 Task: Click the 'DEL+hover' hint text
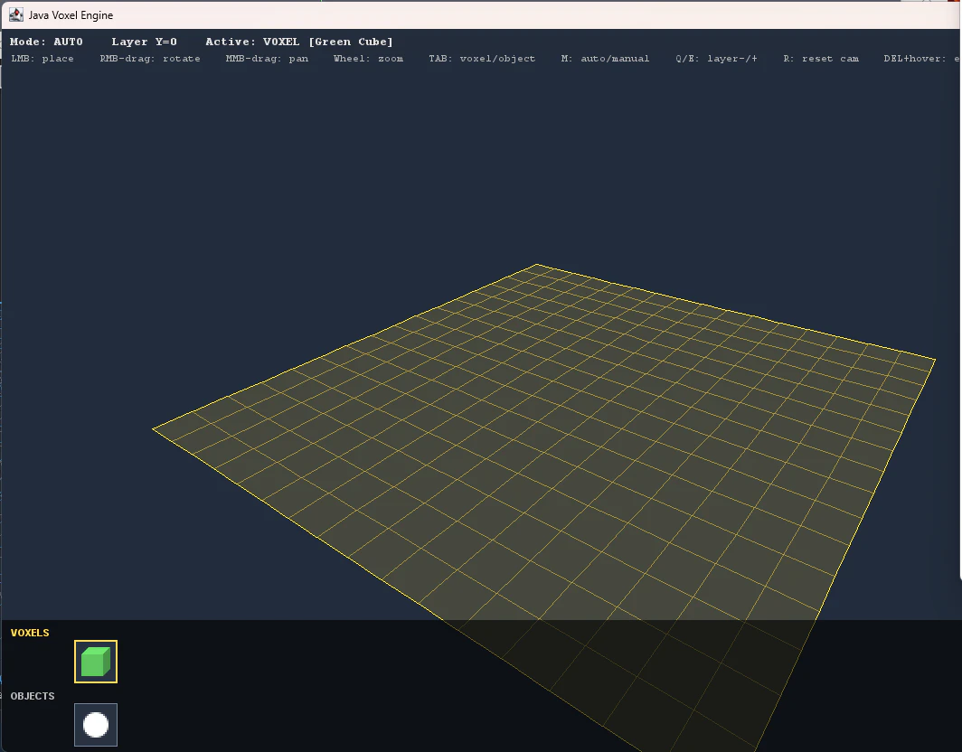921,58
